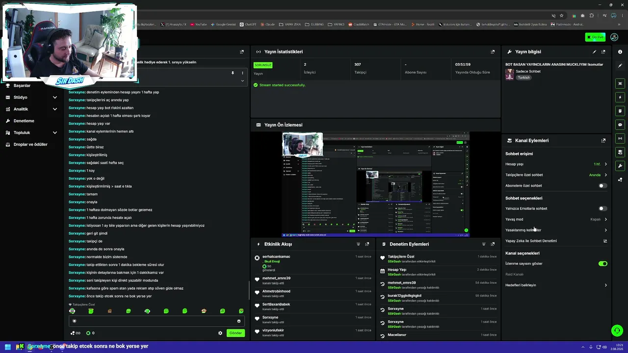Open chat settings gear icon
This screenshot has width=628, height=353.
(x=220, y=333)
